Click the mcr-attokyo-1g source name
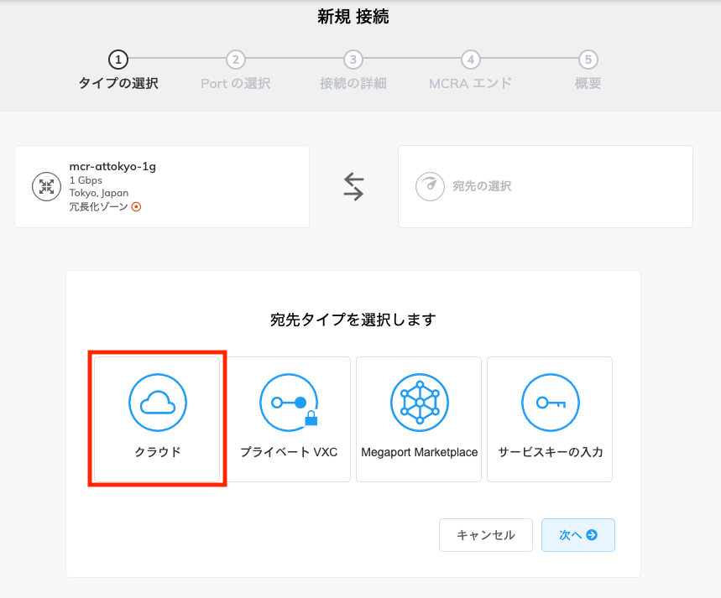 [112, 166]
